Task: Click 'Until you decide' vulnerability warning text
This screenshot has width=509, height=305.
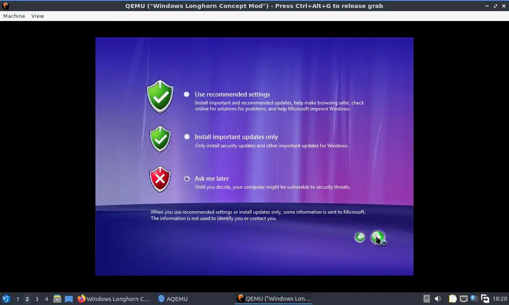Action: (x=272, y=187)
